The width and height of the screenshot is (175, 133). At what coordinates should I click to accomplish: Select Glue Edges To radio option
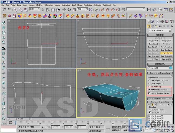[149, 83]
